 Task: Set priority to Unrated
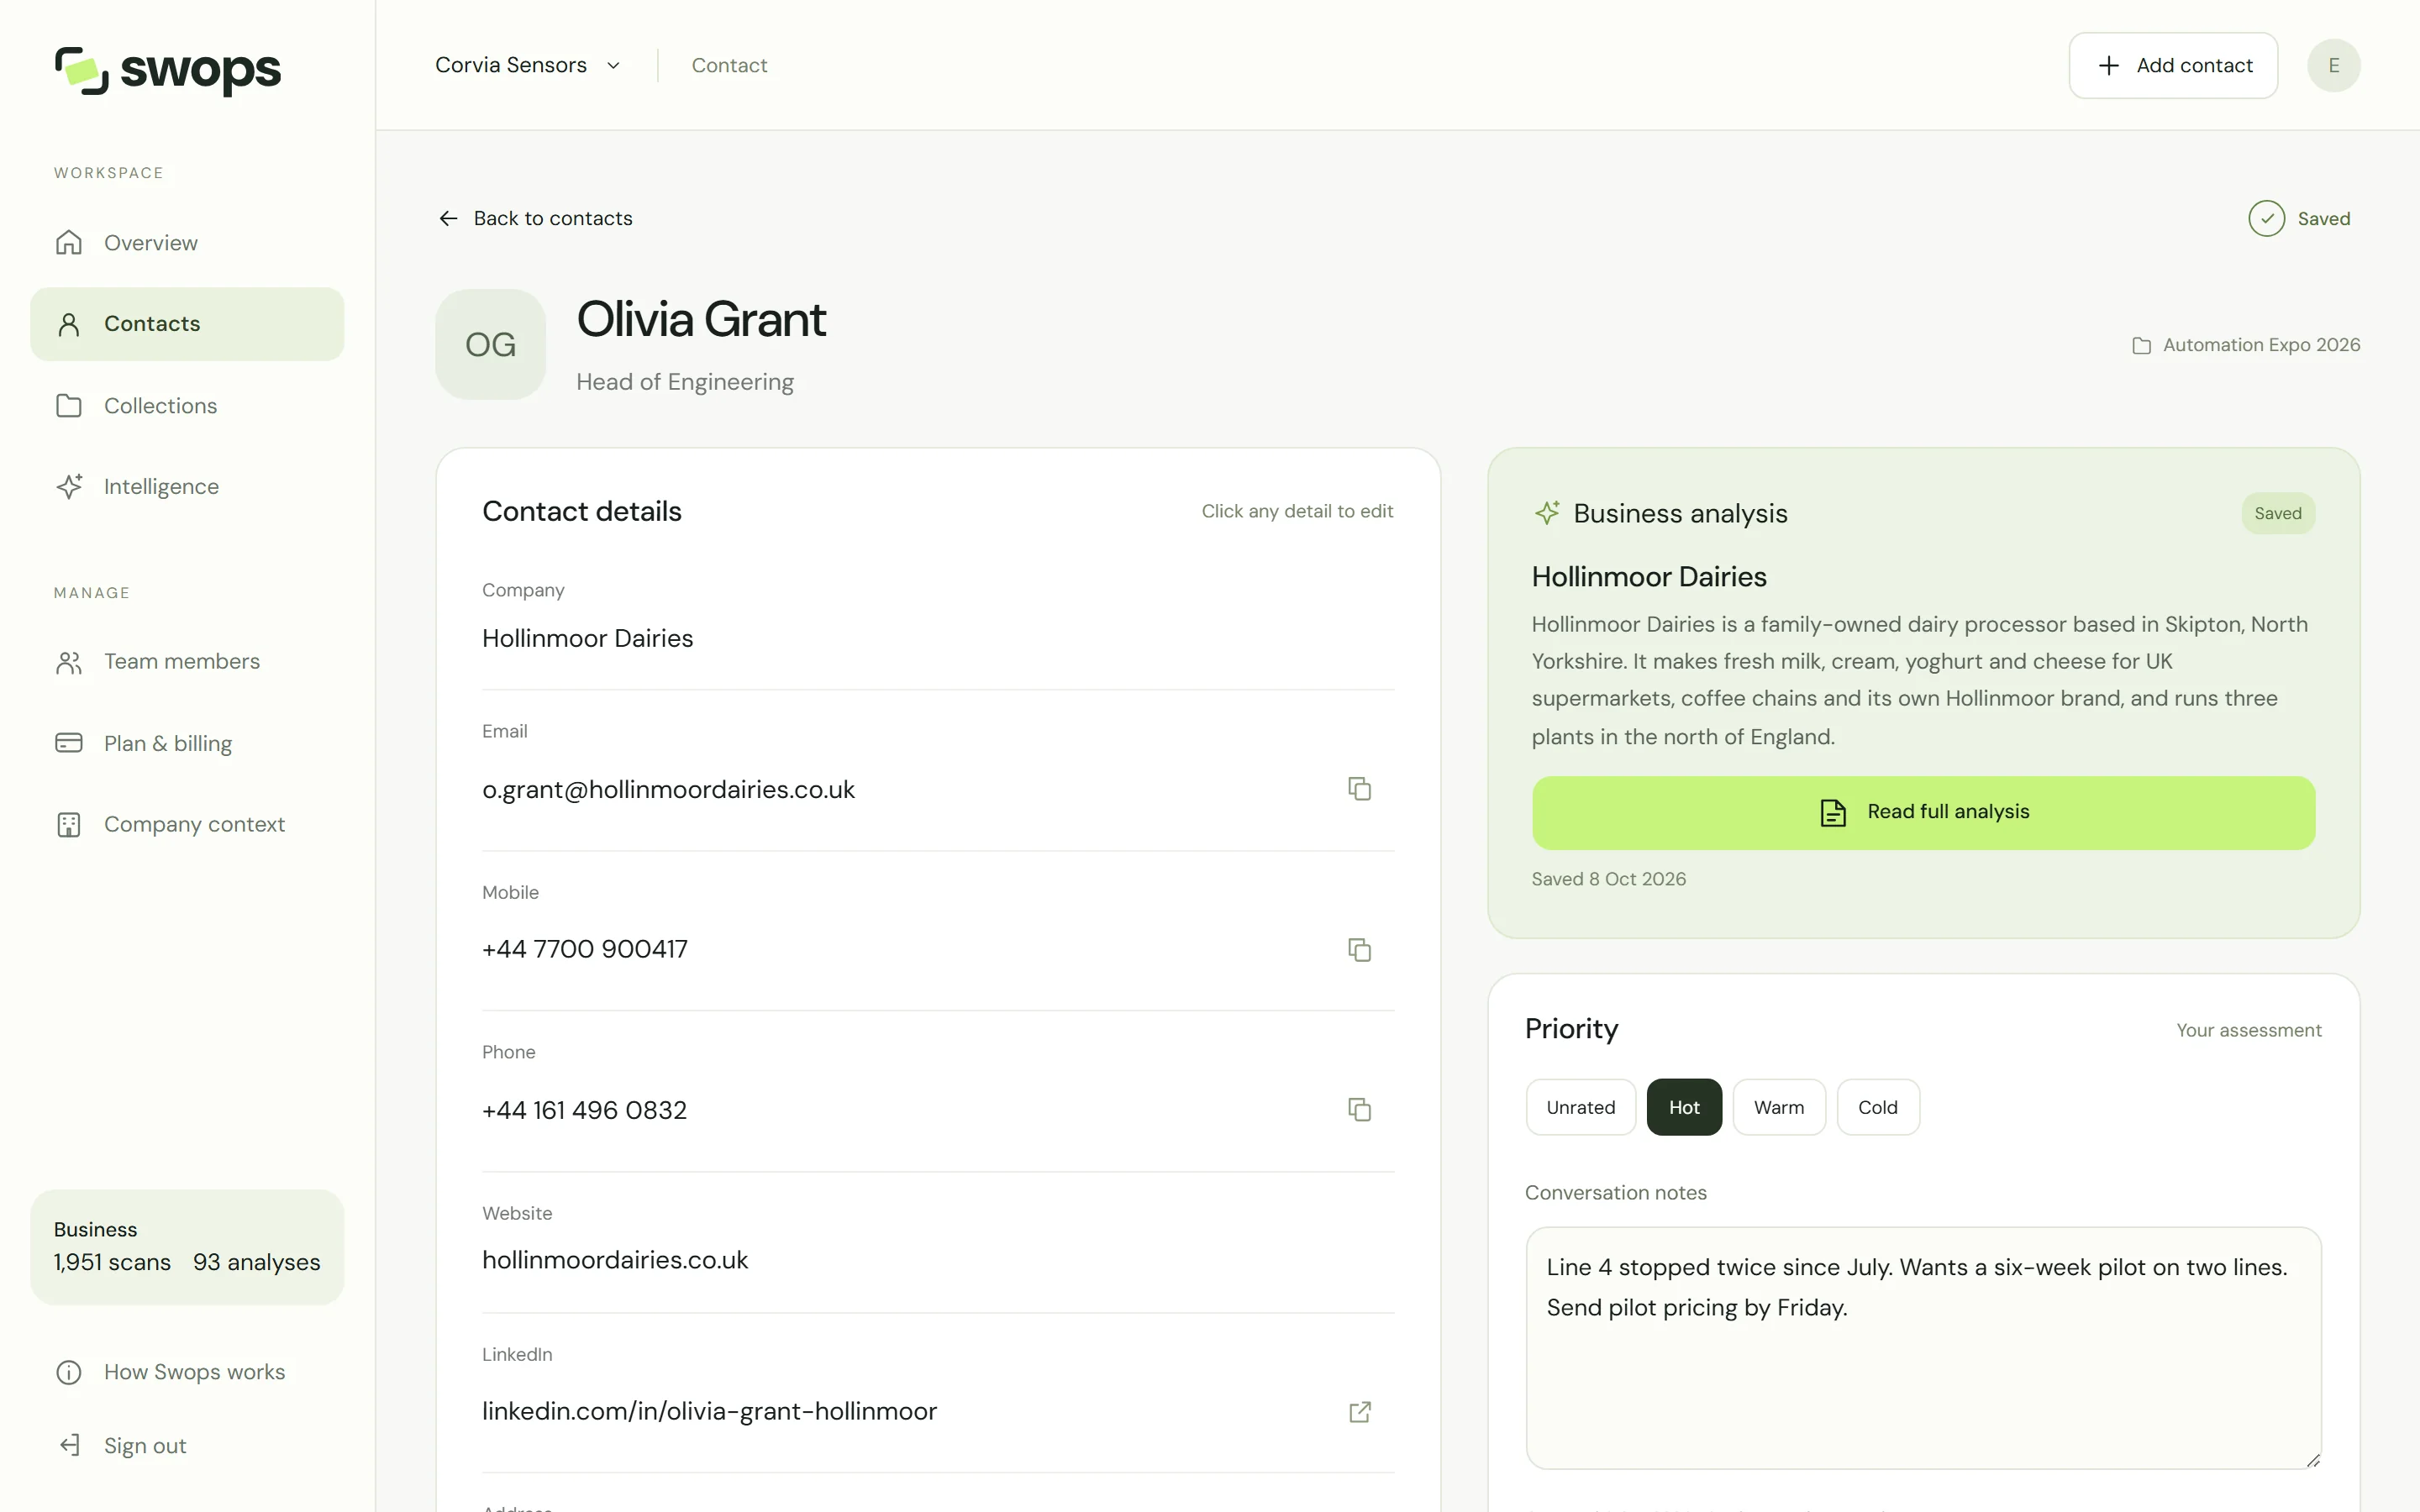click(x=1580, y=1107)
